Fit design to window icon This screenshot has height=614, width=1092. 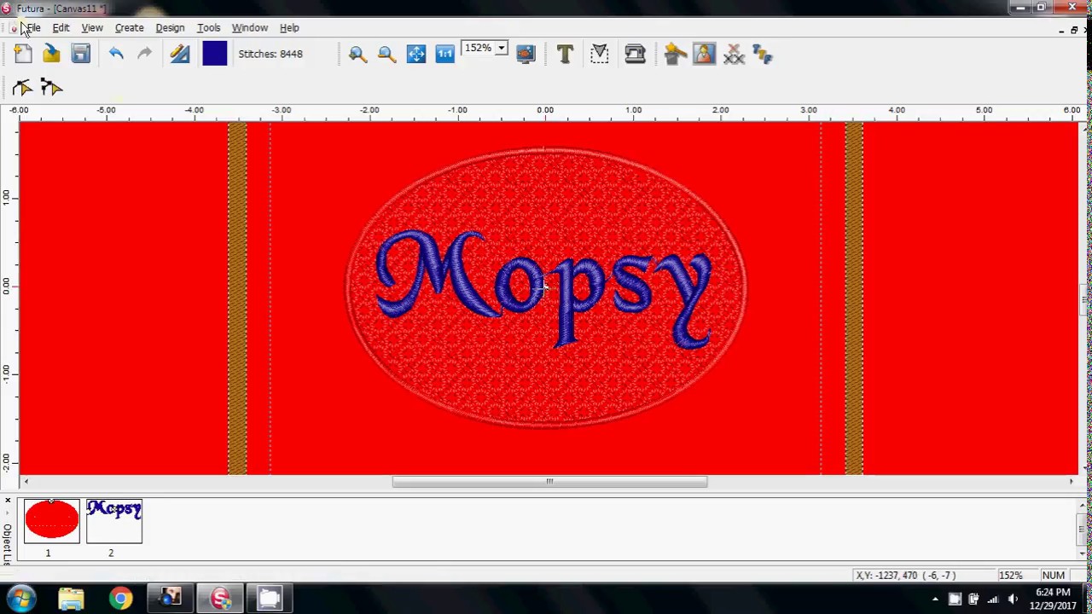415,55
